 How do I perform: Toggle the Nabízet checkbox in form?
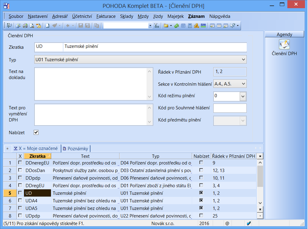pos(36,132)
